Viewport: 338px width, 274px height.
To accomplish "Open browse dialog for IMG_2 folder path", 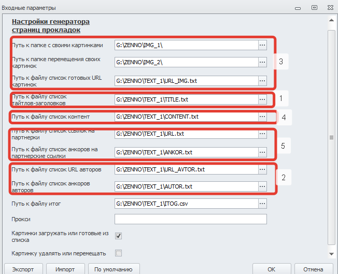I will [262, 62].
